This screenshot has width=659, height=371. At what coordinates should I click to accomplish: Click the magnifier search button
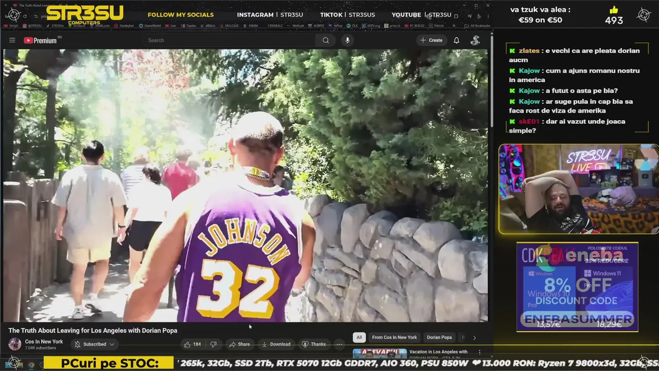coord(325,40)
